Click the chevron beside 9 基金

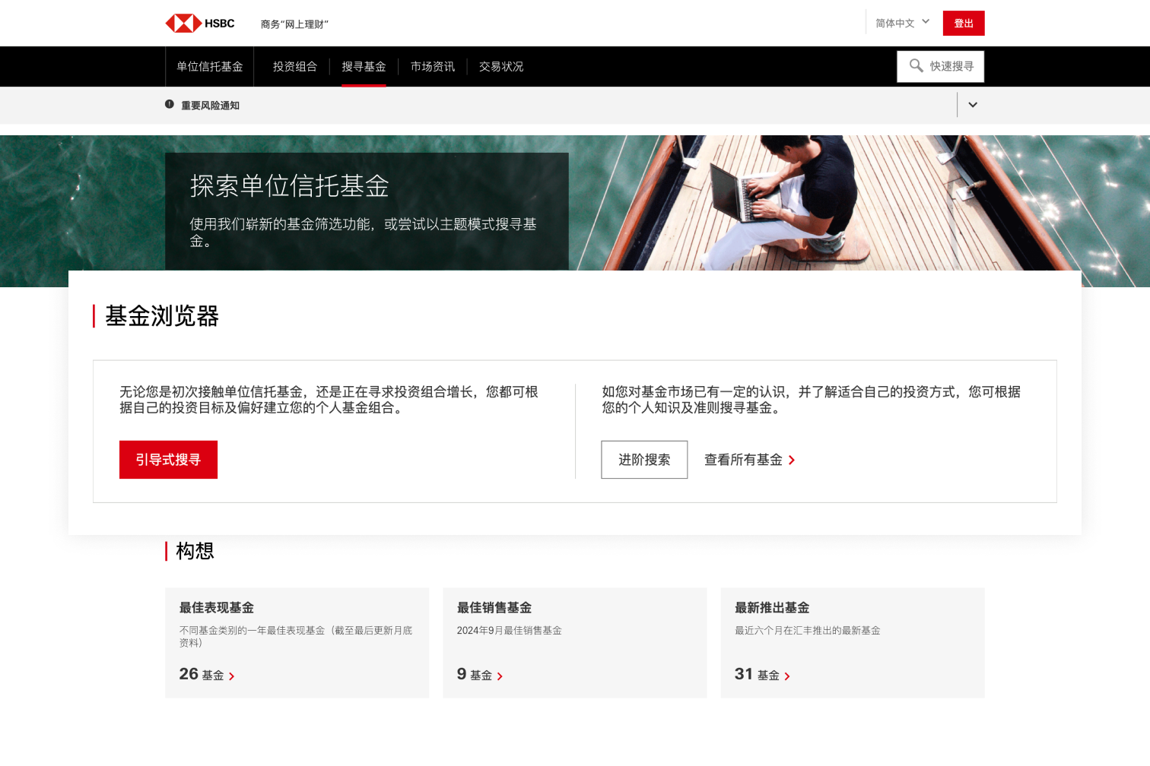[501, 676]
